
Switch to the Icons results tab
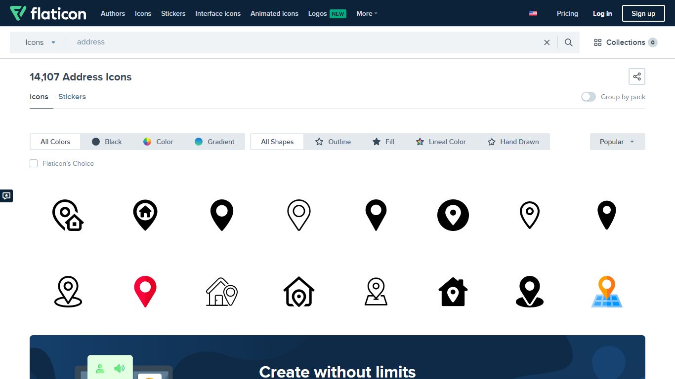[39, 97]
